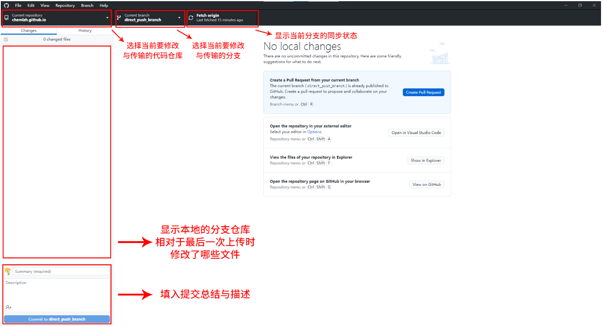This screenshot has height=327, width=603.
Task: Click Commit to direct_push_branch button
Action: tap(57, 319)
